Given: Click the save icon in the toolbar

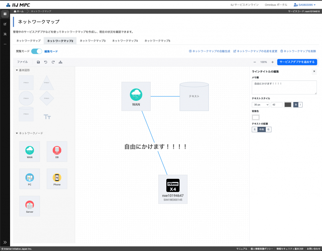Looking at the screenshot, I should (38, 62).
